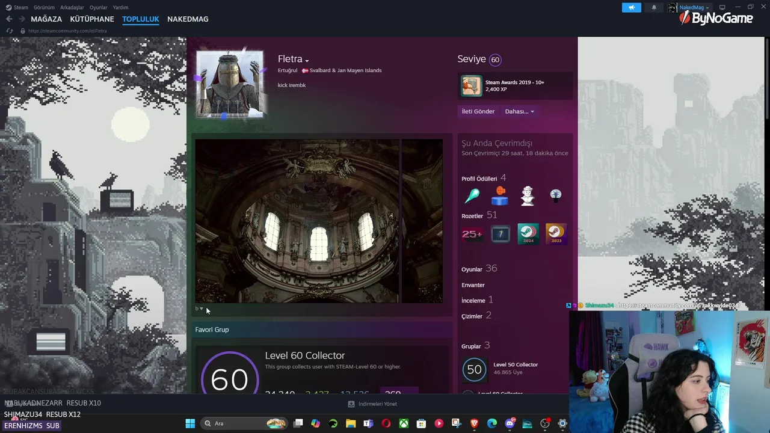This screenshot has width=770, height=433.
Task: Click the white bust statue award
Action: pyautogui.click(x=528, y=195)
